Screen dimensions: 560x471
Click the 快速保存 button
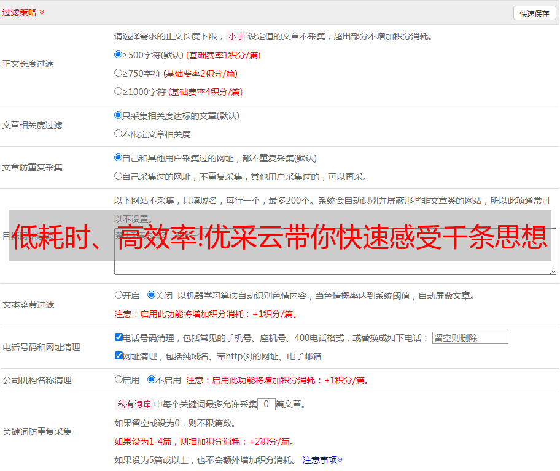[x=534, y=13]
